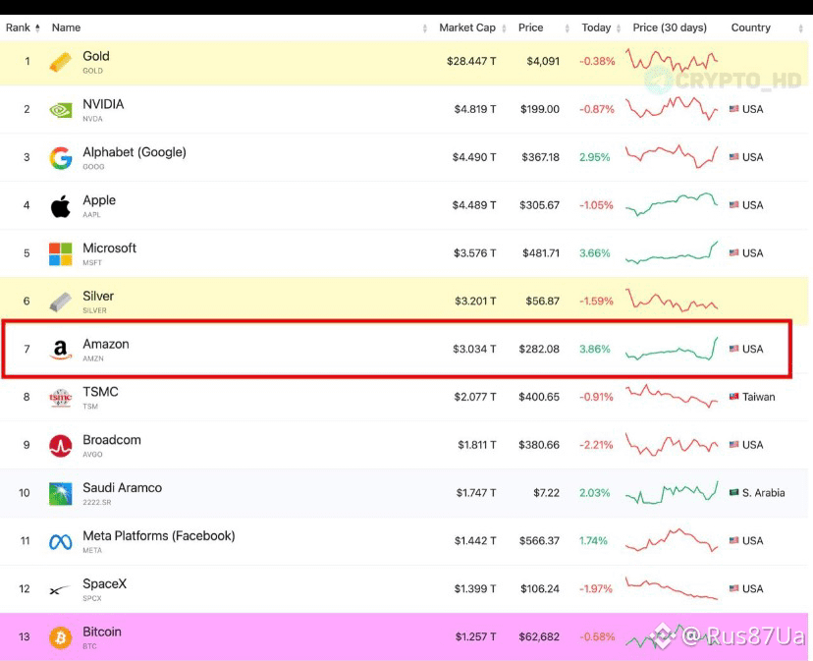Click Meta price $566.37
813x661 pixels.
click(x=539, y=540)
